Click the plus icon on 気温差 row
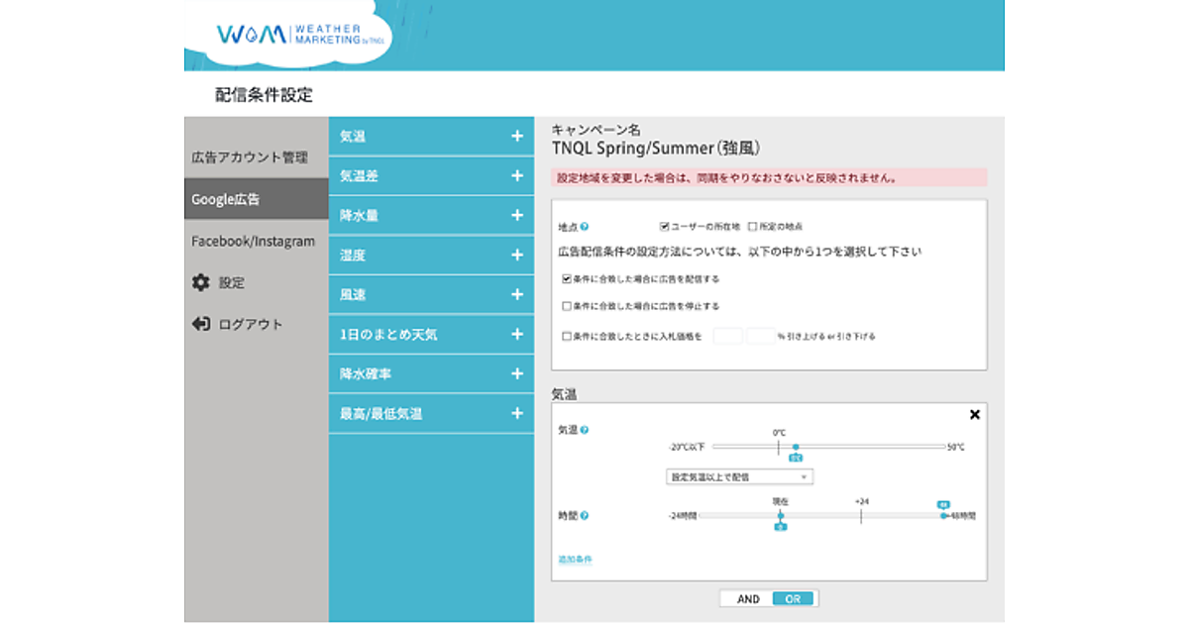The width and height of the screenshot is (1189, 624). [516, 175]
